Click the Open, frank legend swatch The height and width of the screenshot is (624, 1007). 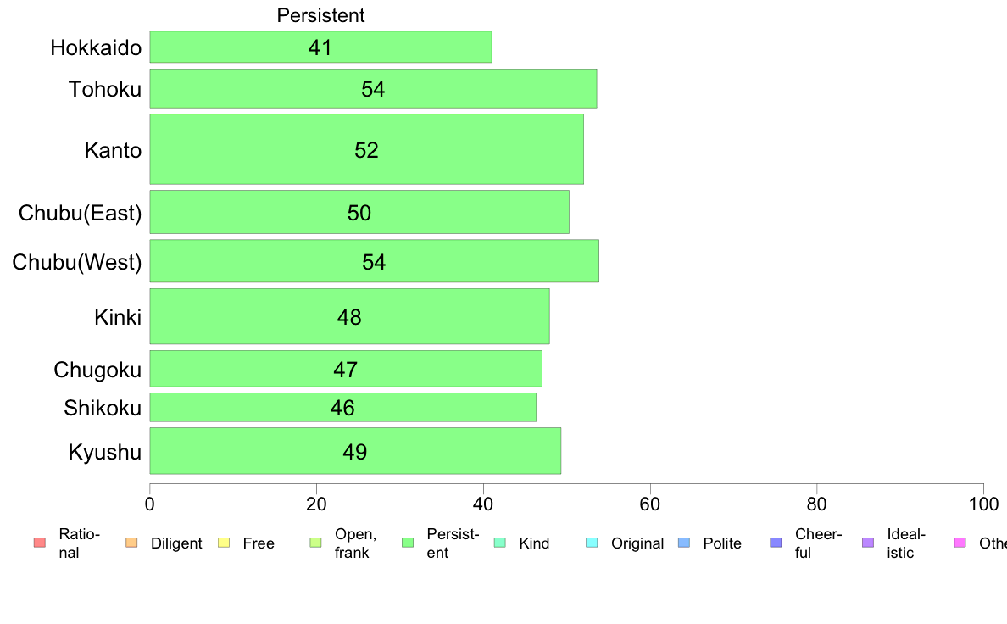(315, 543)
